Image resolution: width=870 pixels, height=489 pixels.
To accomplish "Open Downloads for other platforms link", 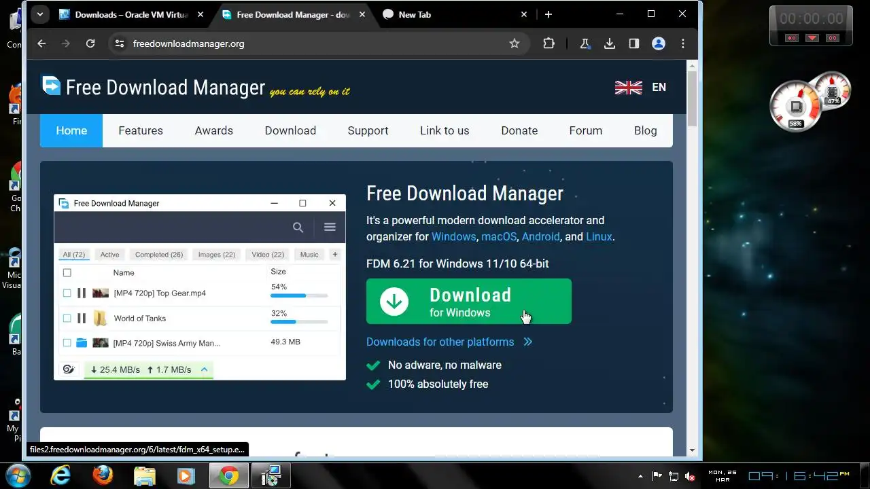I will (449, 342).
